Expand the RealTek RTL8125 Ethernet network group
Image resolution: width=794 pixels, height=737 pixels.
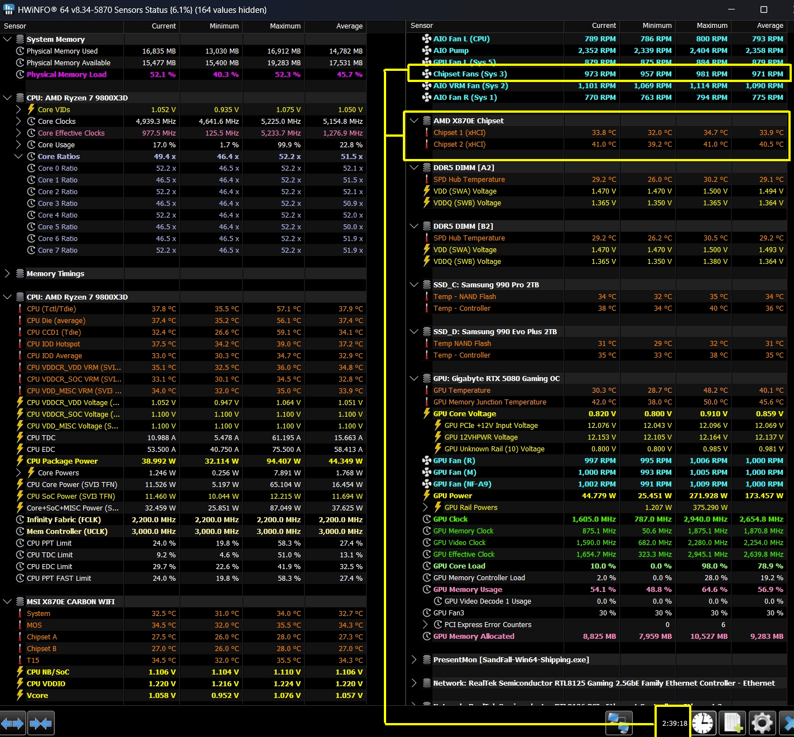pos(413,683)
